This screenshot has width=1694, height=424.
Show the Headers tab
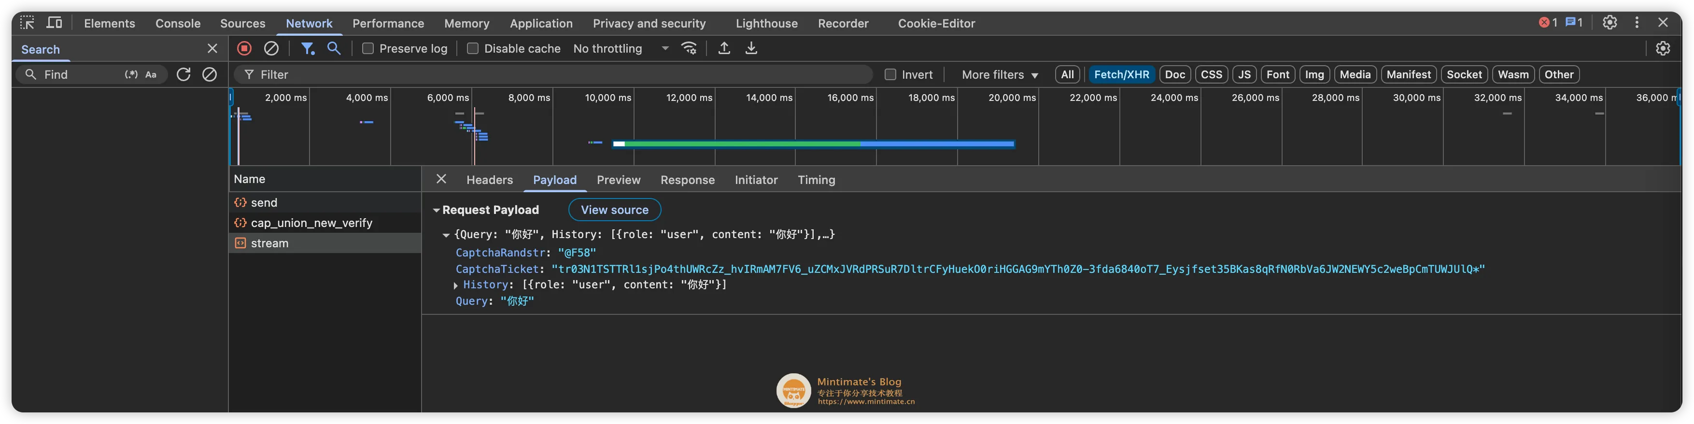click(x=489, y=180)
